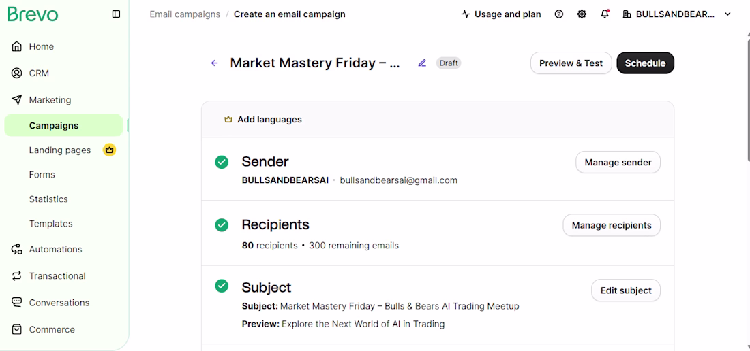Click the Email campaigns breadcrumb link
Viewport: 750px width, 351px height.
pos(185,14)
